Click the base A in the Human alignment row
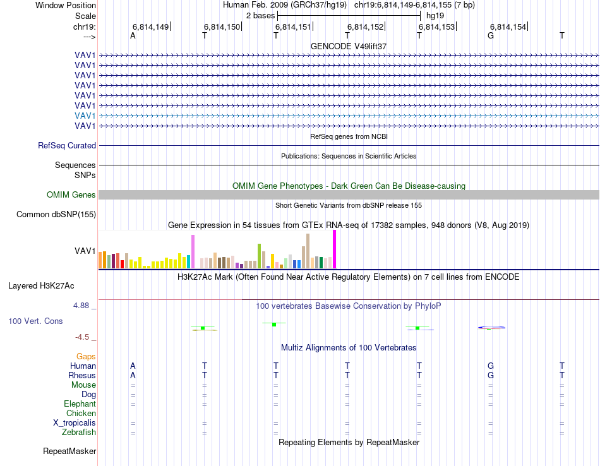This screenshot has height=466, width=600. (133, 366)
